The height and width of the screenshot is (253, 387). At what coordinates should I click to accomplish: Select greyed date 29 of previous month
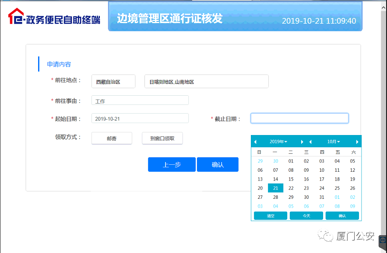(x=260, y=161)
